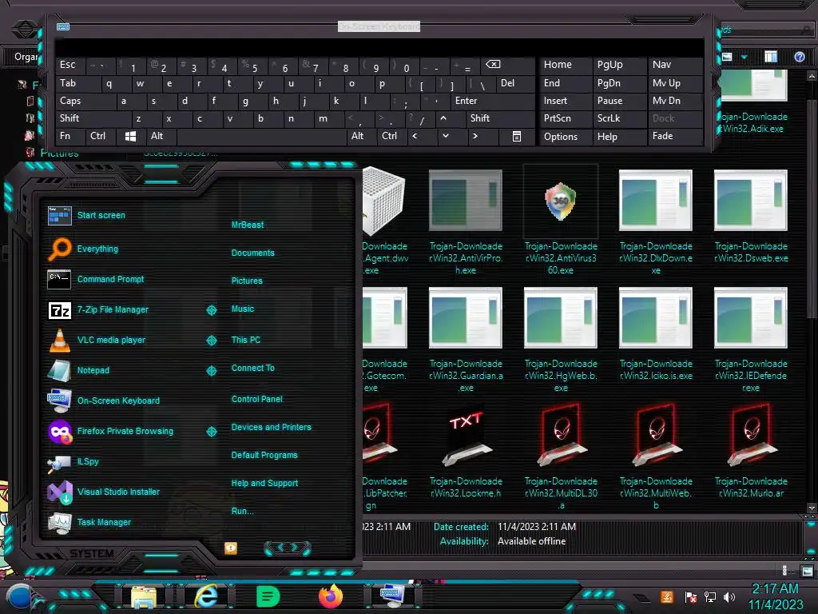818x614 pixels.
Task: Select Trojan-Downloader.Win32.MultiDL.30.a file
Action: [x=560, y=457]
